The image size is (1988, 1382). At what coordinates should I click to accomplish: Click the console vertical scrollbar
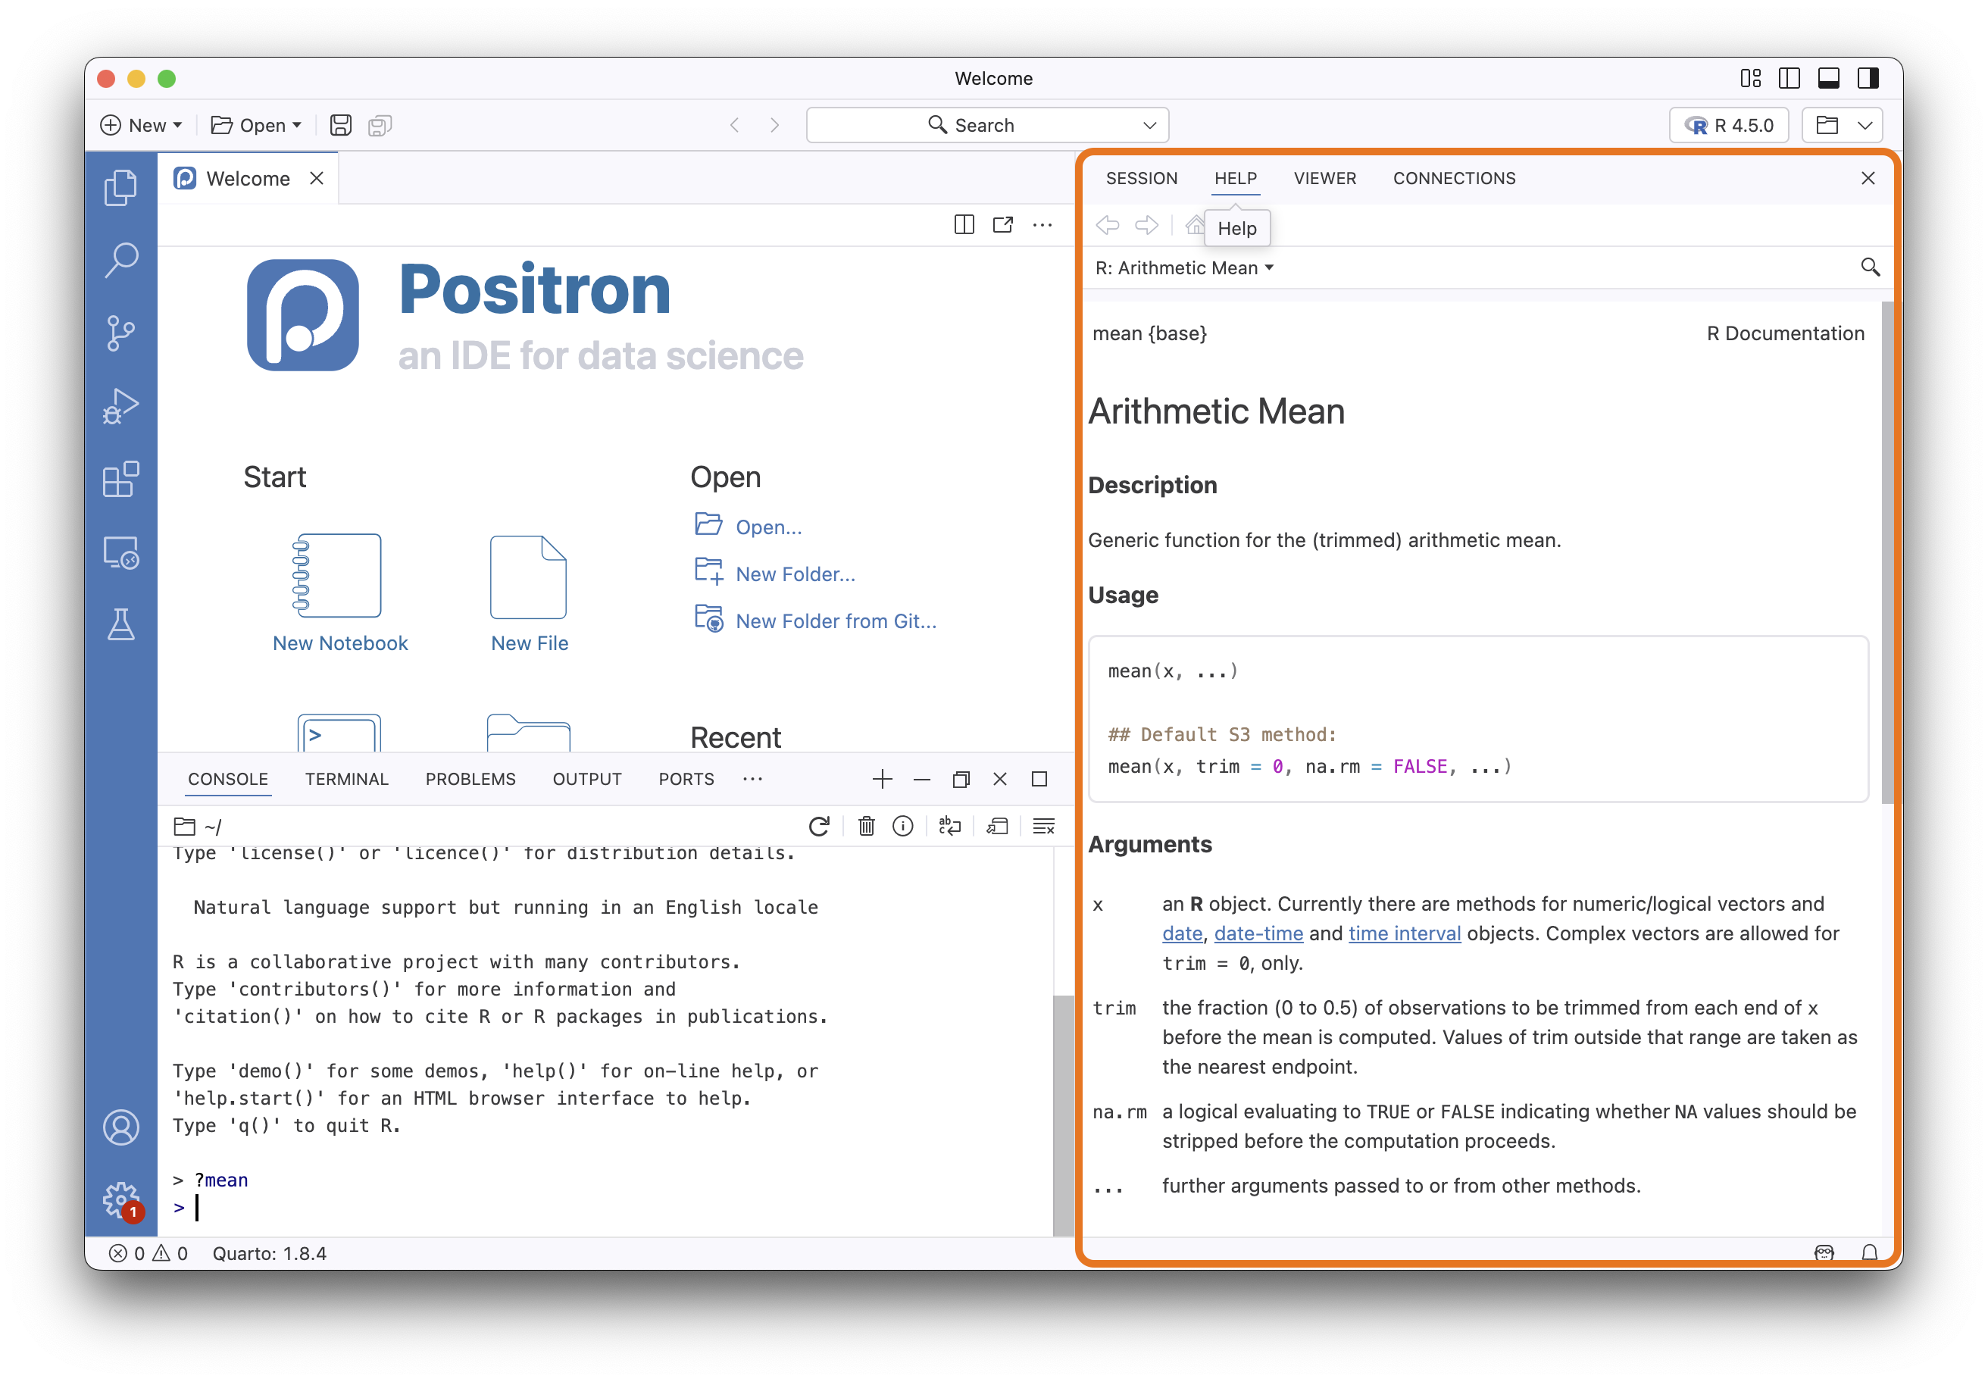1062,1115
